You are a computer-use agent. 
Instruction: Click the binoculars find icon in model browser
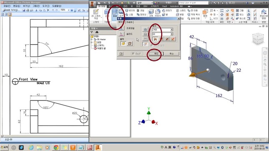(97, 32)
